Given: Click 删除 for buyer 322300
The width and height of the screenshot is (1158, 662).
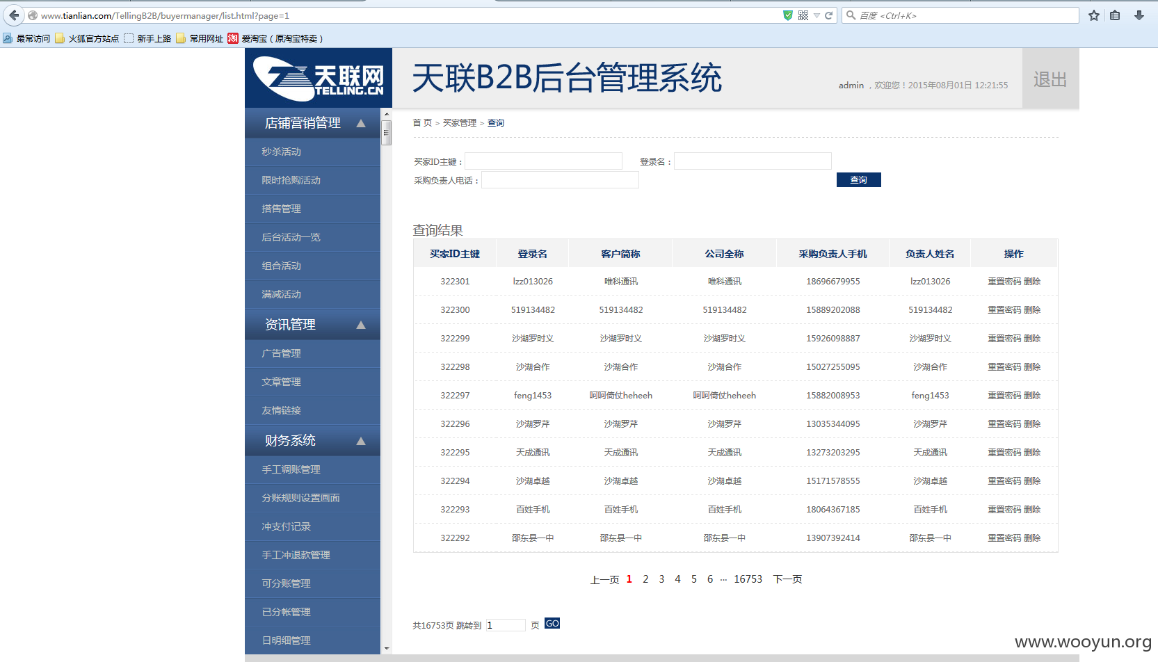Looking at the screenshot, I should [x=1032, y=310].
